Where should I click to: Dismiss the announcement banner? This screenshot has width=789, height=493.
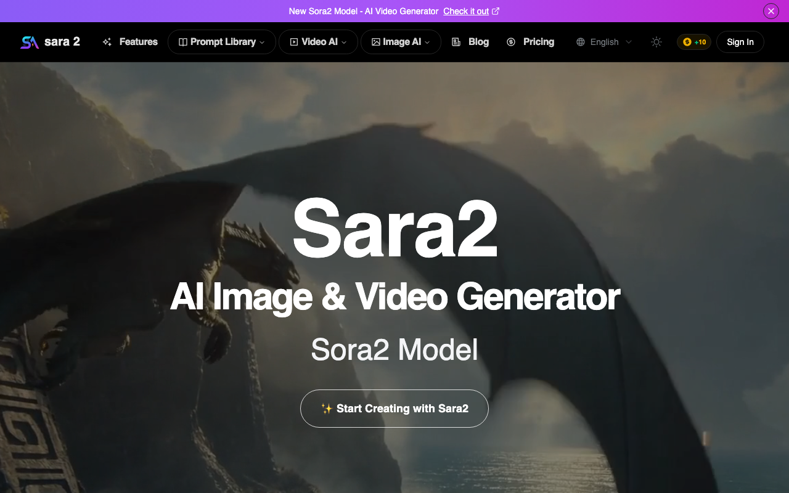(771, 11)
